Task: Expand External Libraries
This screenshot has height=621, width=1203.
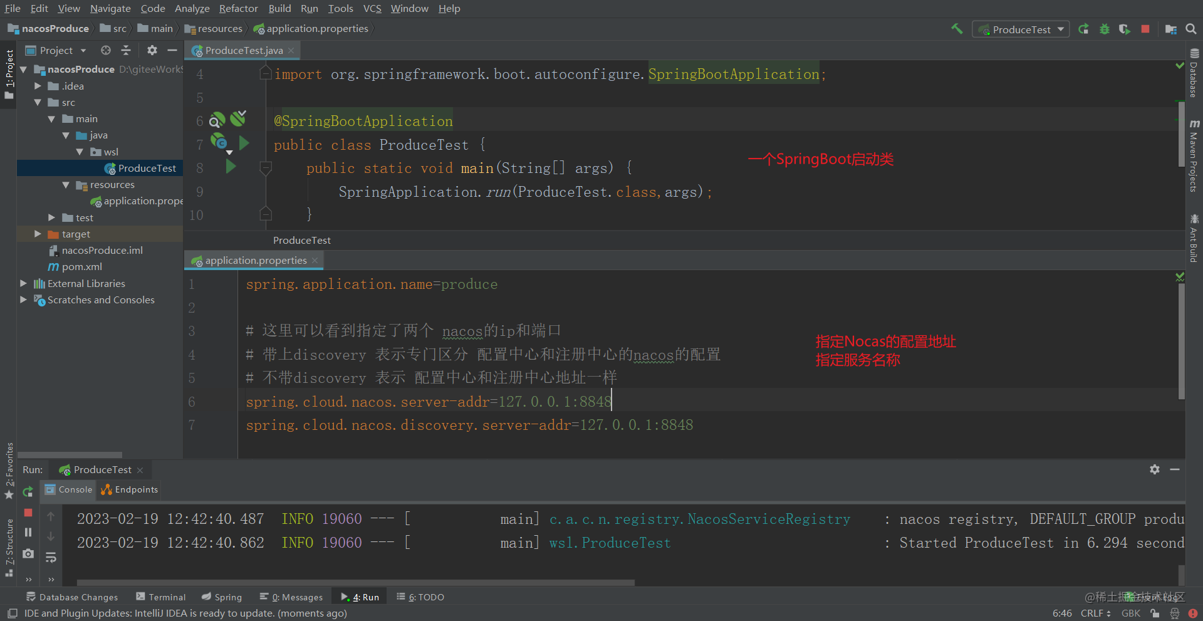Action: [24, 283]
